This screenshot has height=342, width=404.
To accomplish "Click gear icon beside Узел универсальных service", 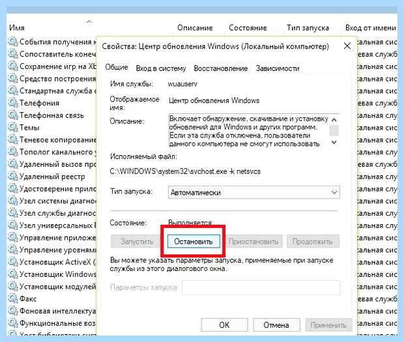I will point(13,225).
